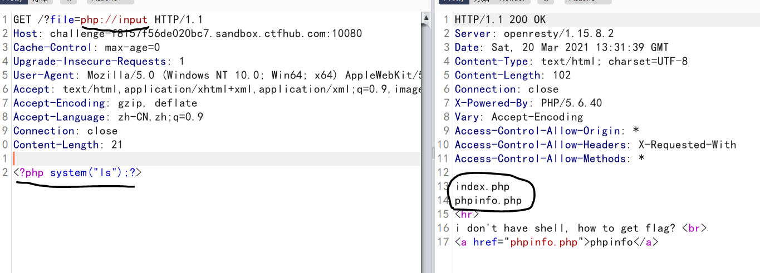Click the 'Accept-Language: zh-CN' line
The width and height of the screenshot is (760, 273).
(x=109, y=117)
